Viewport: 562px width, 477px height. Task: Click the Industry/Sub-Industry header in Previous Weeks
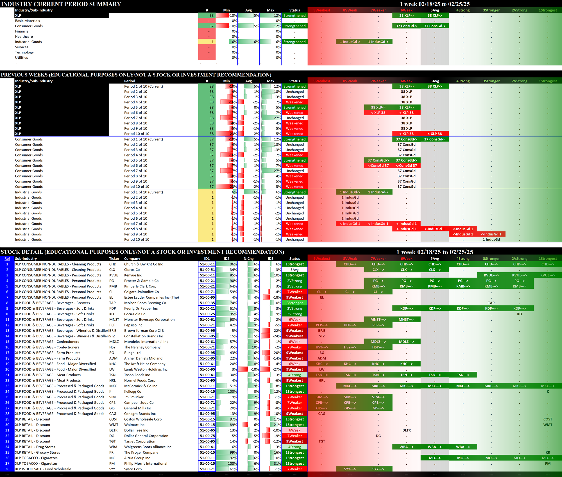click(34, 81)
